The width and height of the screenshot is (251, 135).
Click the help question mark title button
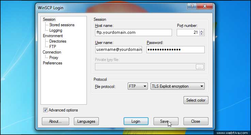(192, 6)
